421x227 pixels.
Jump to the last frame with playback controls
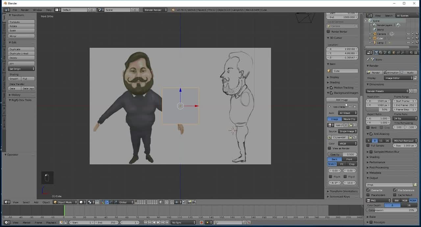(x=167, y=222)
